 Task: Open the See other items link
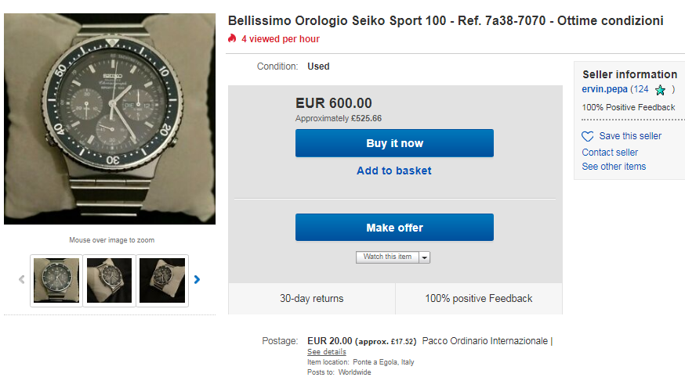pos(614,167)
